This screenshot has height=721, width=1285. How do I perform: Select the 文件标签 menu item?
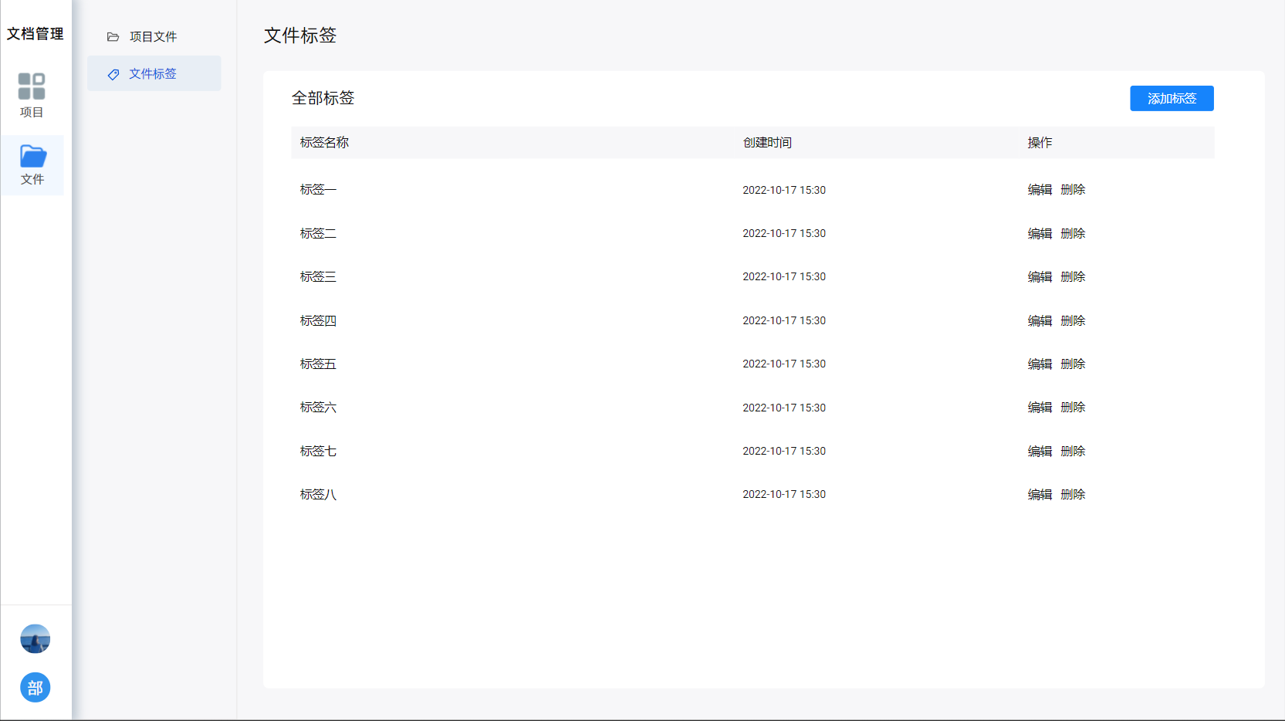153,74
